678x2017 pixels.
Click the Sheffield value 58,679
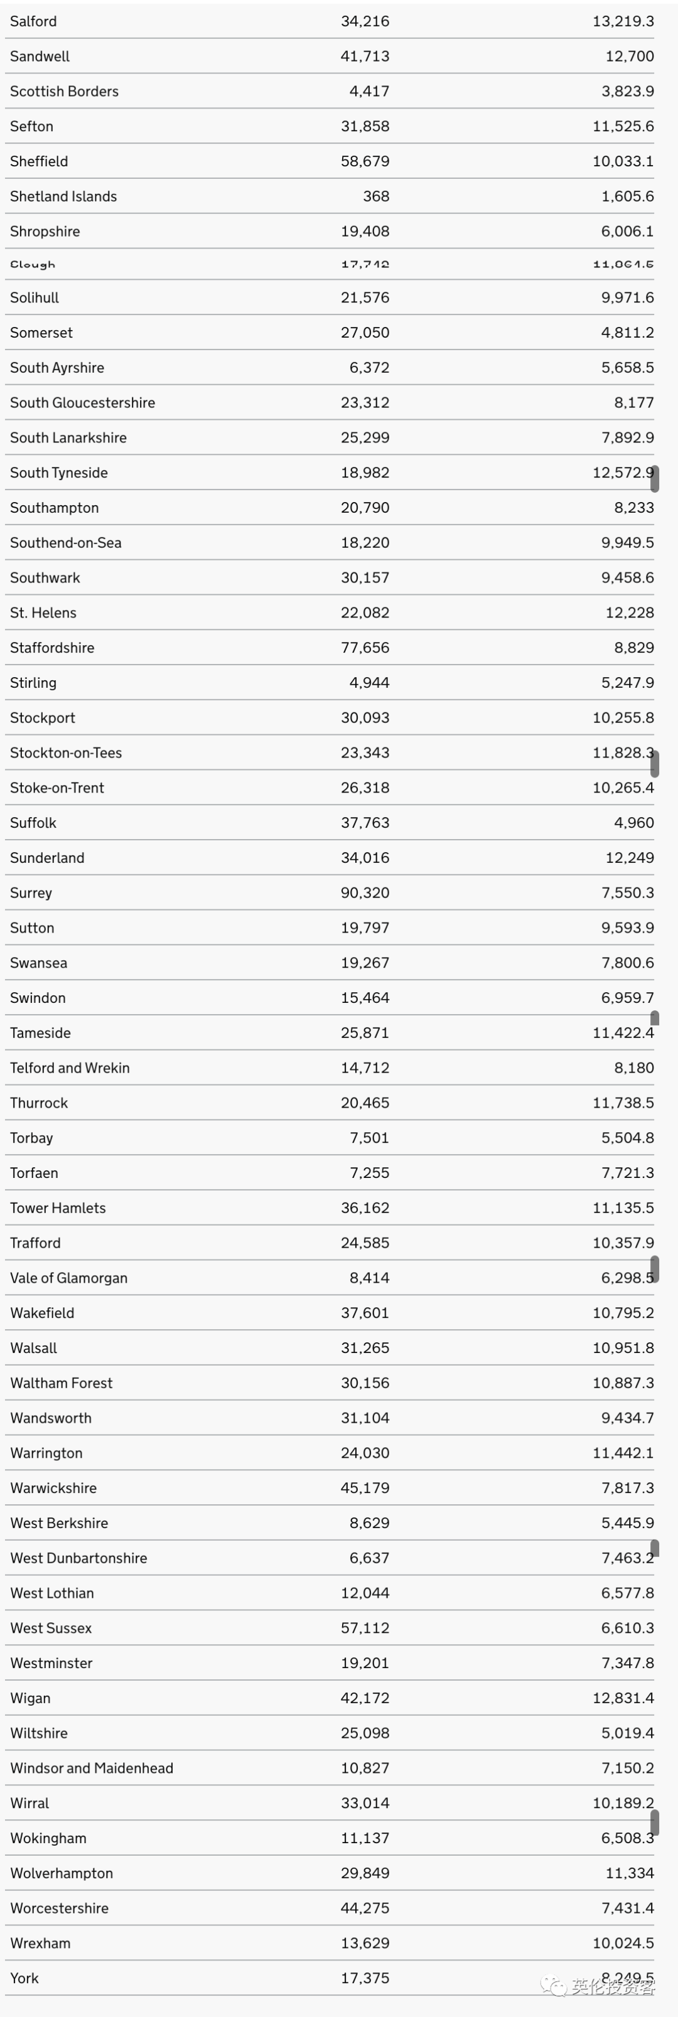click(x=365, y=161)
